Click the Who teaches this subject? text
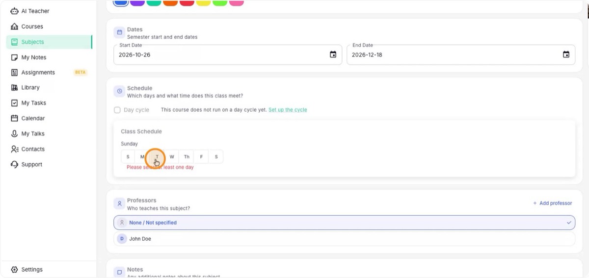The image size is (589, 278). [x=158, y=208]
